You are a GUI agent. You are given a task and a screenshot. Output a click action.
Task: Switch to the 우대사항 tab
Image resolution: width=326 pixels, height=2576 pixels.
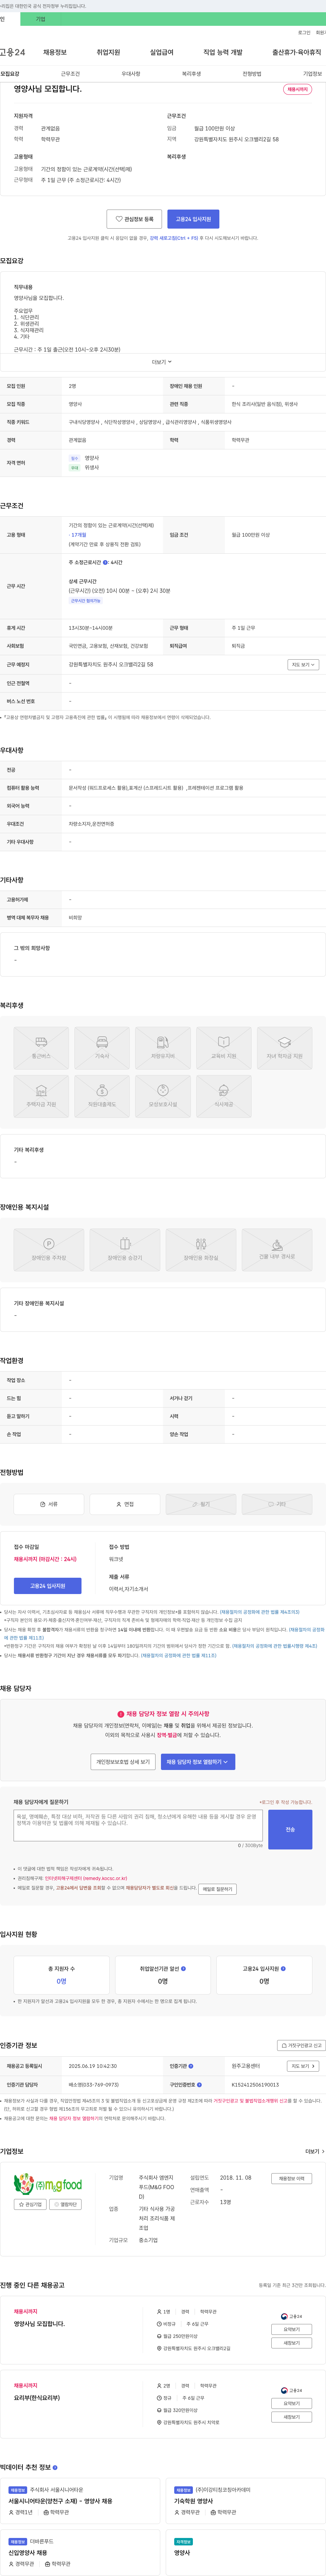pyautogui.click(x=131, y=74)
